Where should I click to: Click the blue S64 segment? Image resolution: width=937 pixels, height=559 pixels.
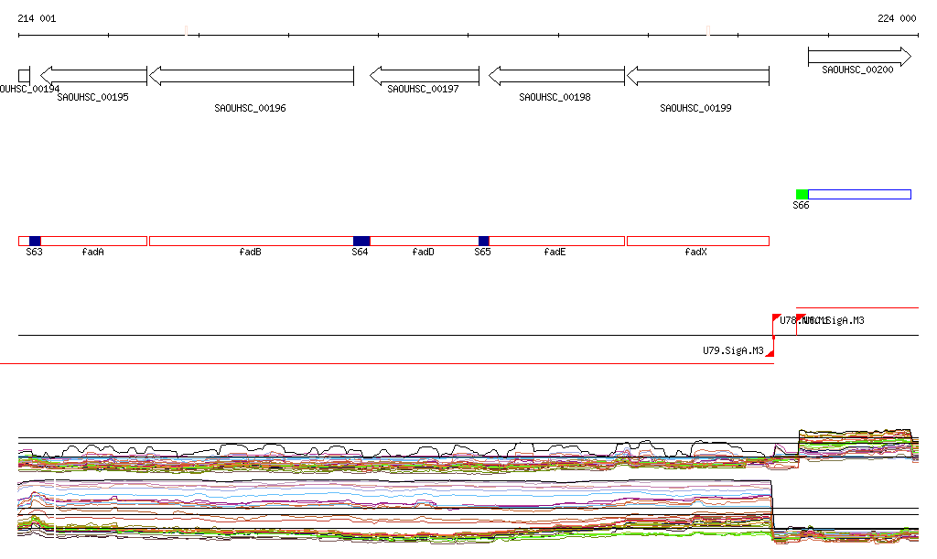click(361, 241)
